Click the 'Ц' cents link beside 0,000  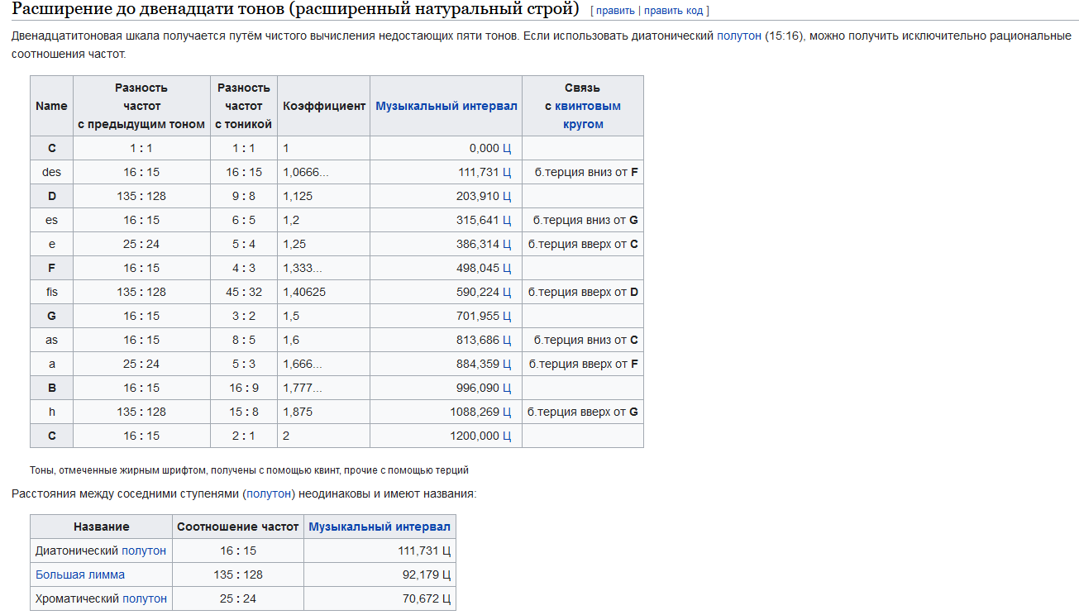[x=507, y=148]
